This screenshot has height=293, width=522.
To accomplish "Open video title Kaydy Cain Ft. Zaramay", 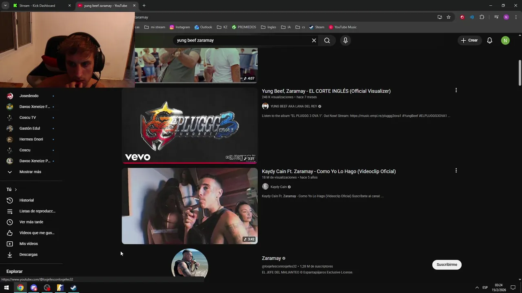I will [x=329, y=171].
